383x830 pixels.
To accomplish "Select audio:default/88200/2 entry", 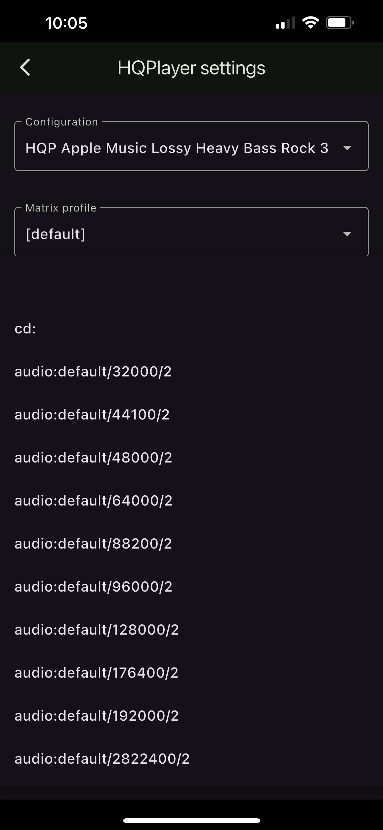I will [93, 543].
